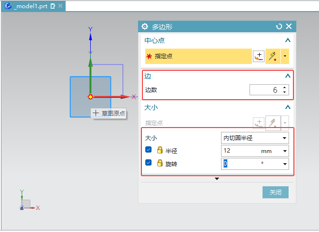319x232 pixels.
Task: Decrease the 边数 side count
Action: click(x=284, y=92)
